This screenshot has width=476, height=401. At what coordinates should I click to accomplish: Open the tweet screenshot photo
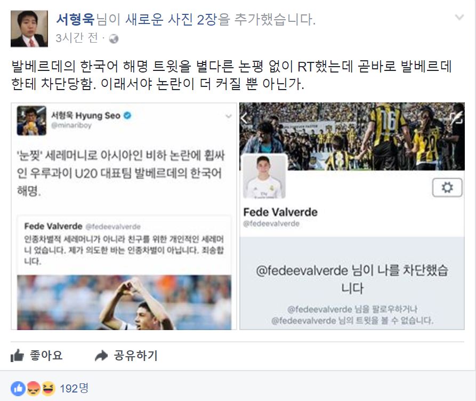tap(124, 216)
